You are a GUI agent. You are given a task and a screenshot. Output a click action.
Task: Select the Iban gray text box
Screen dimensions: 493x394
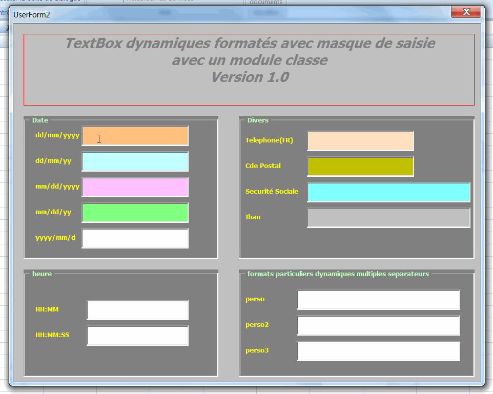pos(388,218)
